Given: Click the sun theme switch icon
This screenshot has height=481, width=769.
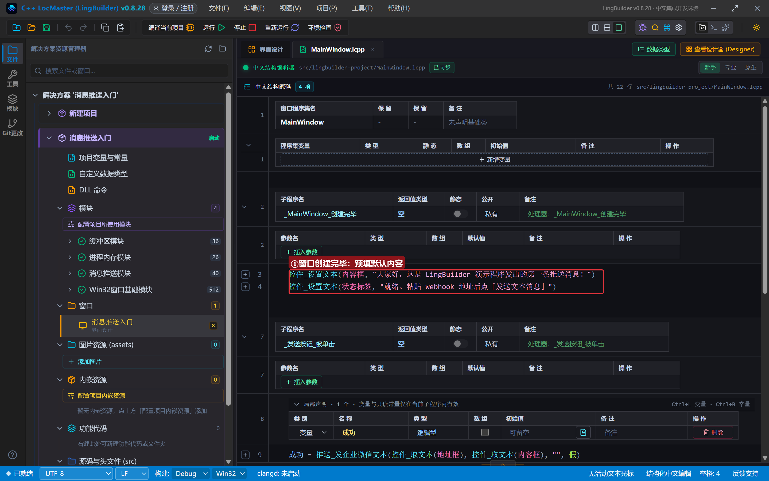Looking at the screenshot, I should [757, 28].
